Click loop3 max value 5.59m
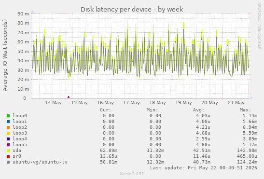The height and width of the screenshot is (179, 264). click(250, 133)
